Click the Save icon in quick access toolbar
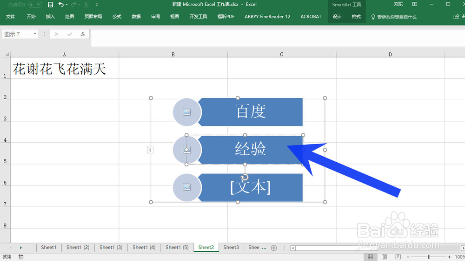Viewport: 465px width, 261px height. coord(50,5)
